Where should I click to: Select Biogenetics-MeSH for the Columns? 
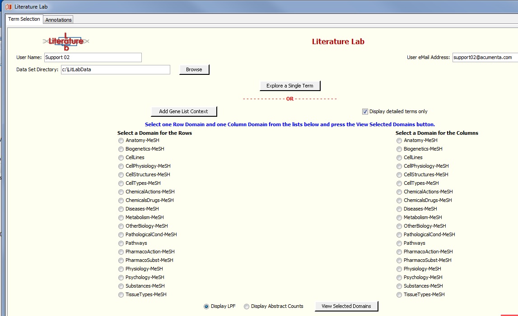(x=399, y=149)
